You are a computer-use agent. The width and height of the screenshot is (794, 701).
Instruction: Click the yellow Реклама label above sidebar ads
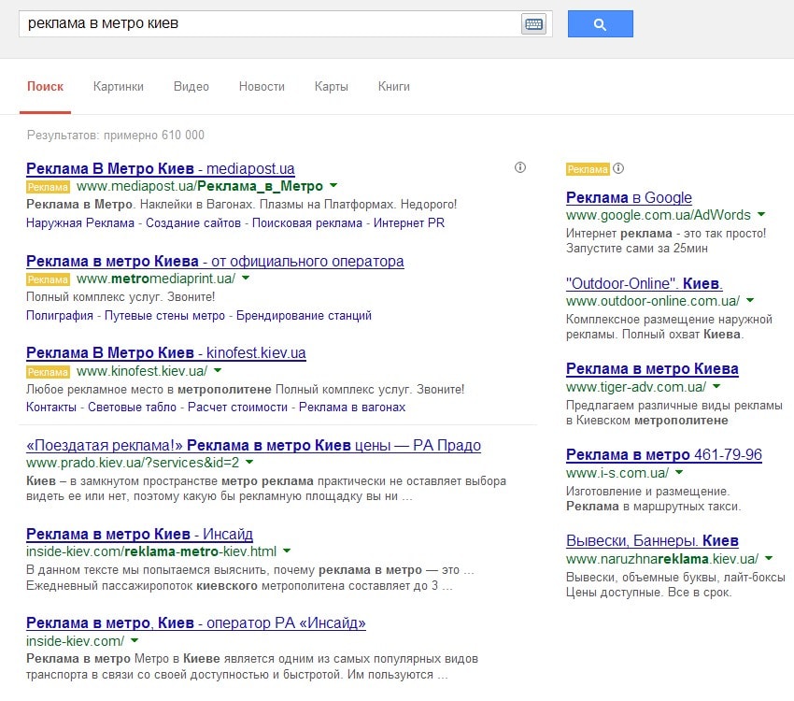tap(588, 169)
